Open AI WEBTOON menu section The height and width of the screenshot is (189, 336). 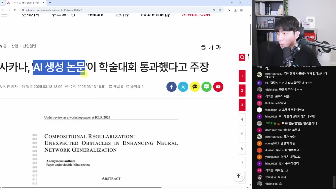tap(196, 15)
